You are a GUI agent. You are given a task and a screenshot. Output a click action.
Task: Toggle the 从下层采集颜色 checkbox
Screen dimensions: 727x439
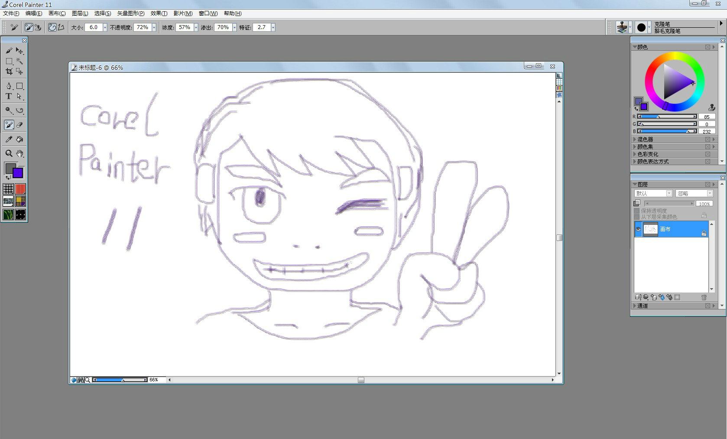(x=636, y=217)
